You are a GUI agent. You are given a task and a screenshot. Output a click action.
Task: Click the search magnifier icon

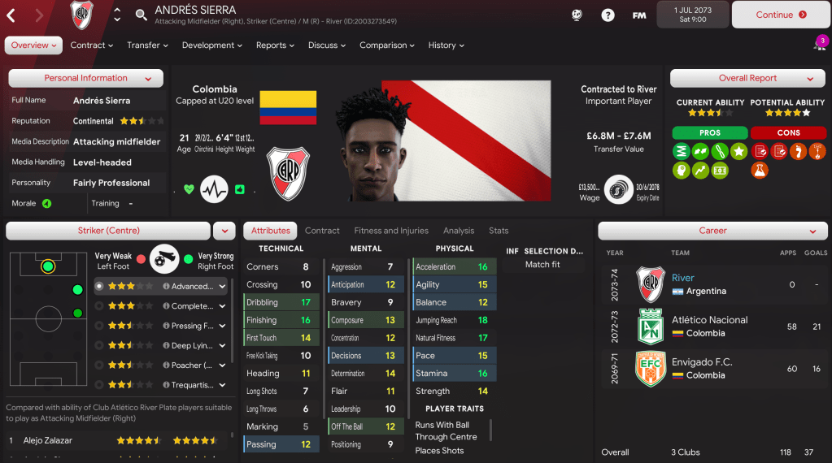coord(141,15)
